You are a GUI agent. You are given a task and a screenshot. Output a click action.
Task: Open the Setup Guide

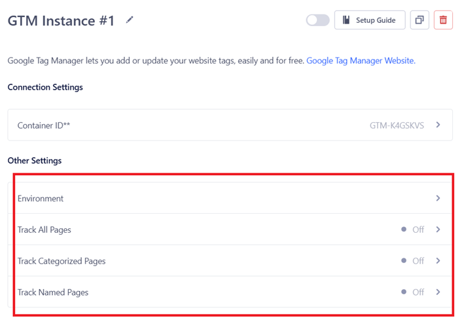(370, 20)
